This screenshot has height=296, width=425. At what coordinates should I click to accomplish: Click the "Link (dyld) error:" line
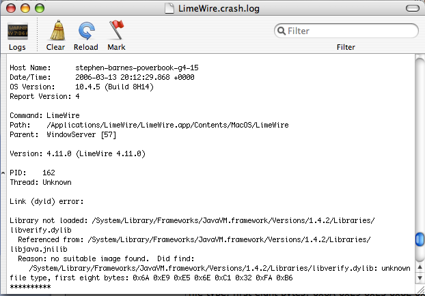point(46,202)
